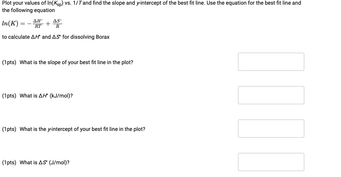Focus the ΔH° (kJ/mol) answer field
341x177 pixels.
(x=271, y=95)
